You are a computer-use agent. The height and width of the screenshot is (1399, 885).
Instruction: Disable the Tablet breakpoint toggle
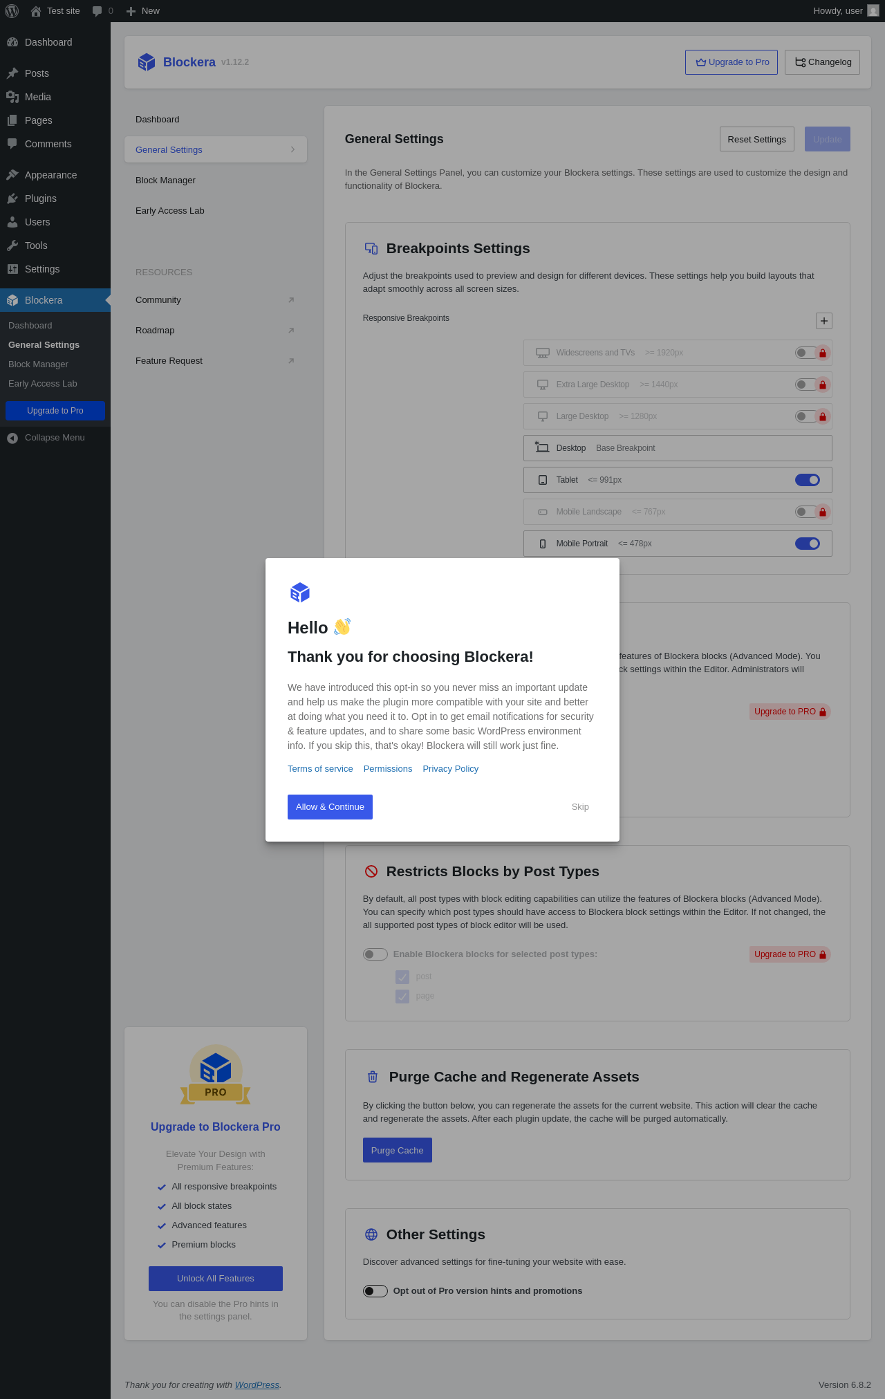[x=808, y=480]
